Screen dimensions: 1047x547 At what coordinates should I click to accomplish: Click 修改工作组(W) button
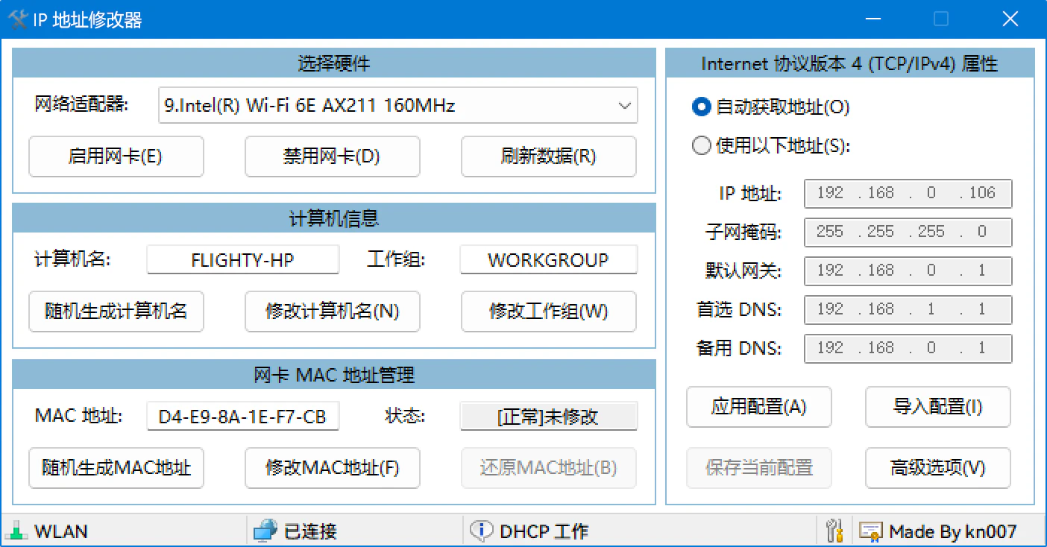point(549,312)
